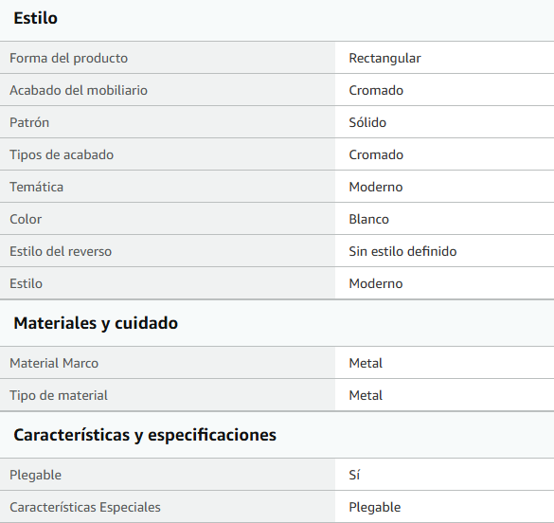554x523 pixels.
Task: Click Sin estilo definido value
Action: tap(402, 251)
